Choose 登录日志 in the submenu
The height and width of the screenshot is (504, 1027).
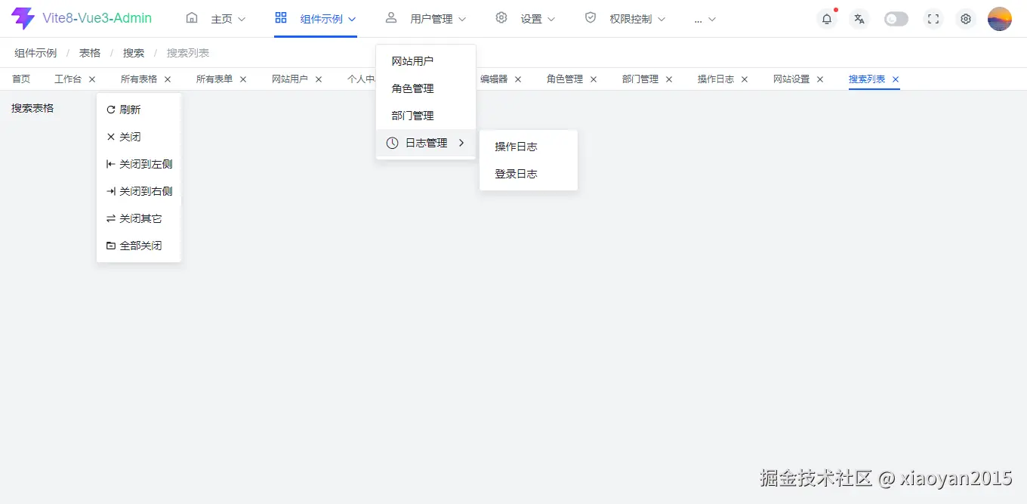click(x=529, y=174)
